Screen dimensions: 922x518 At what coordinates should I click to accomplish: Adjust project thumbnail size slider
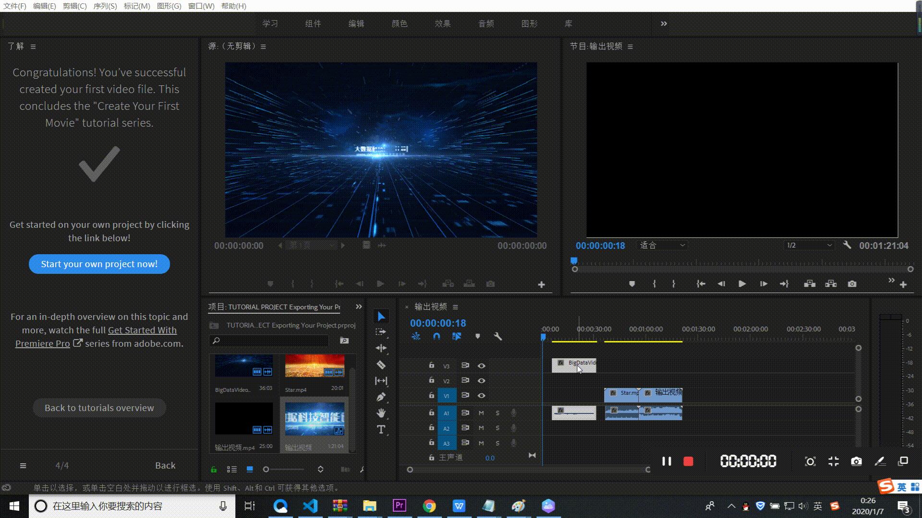pos(285,470)
